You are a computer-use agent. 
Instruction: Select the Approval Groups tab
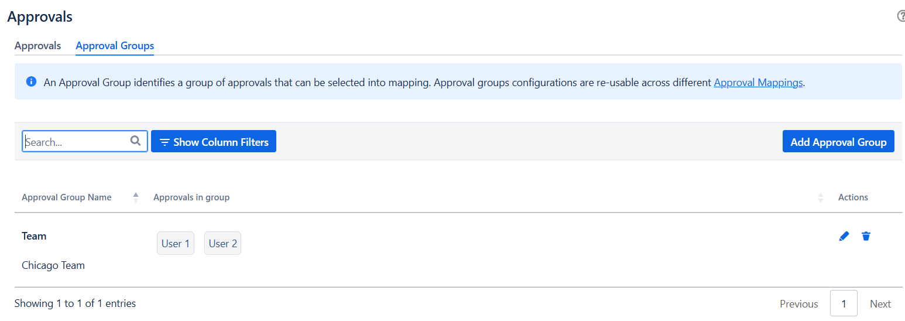115,46
